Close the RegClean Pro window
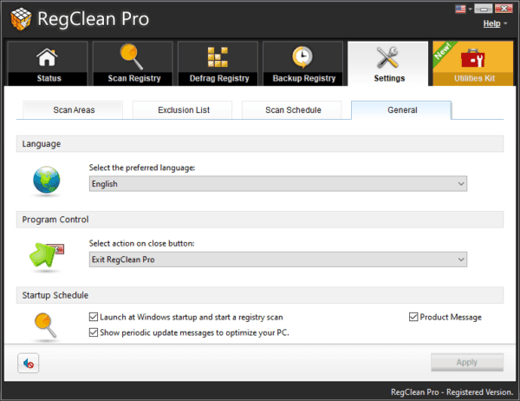The height and width of the screenshot is (401, 520). coord(504,9)
